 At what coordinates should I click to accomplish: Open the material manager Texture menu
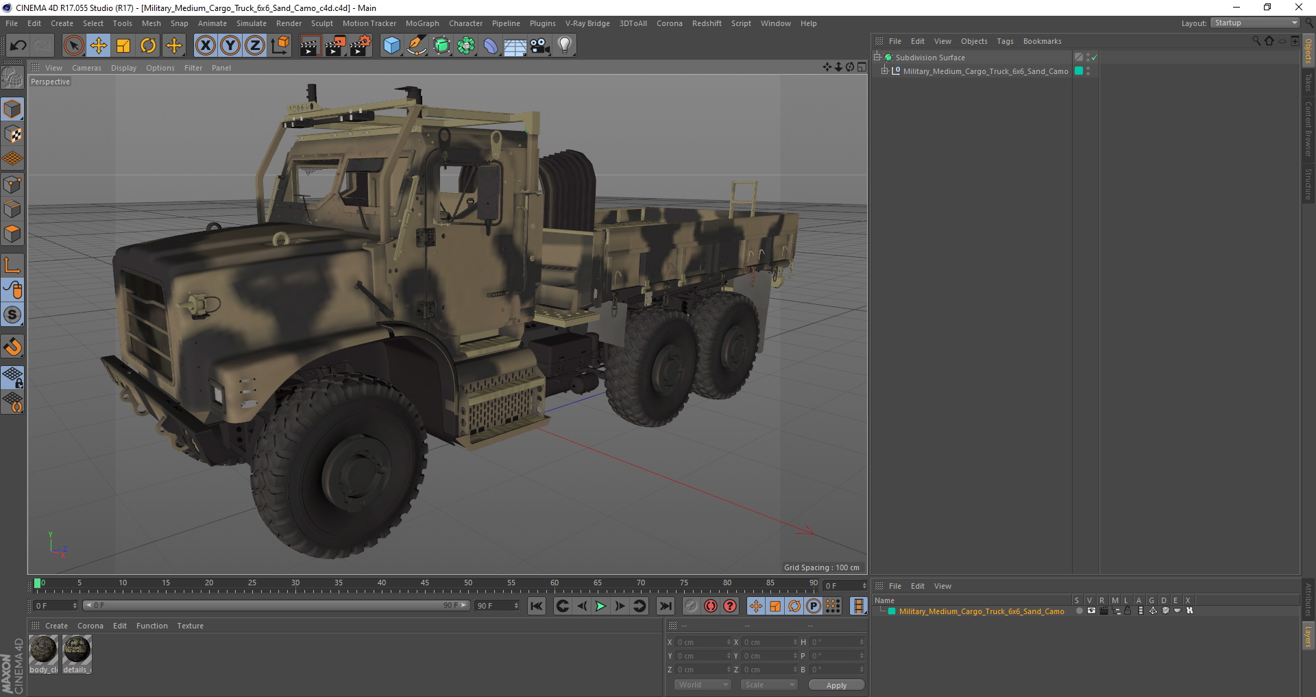point(190,626)
